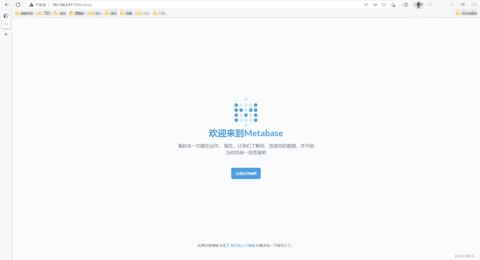Activate Read aloud in the address bar

(x=366, y=4)
